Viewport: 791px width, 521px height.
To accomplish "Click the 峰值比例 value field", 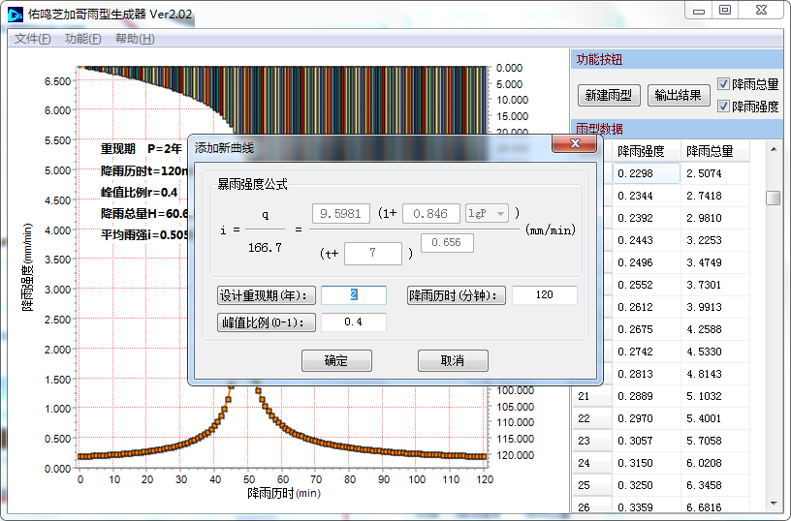I will (354, 322).
